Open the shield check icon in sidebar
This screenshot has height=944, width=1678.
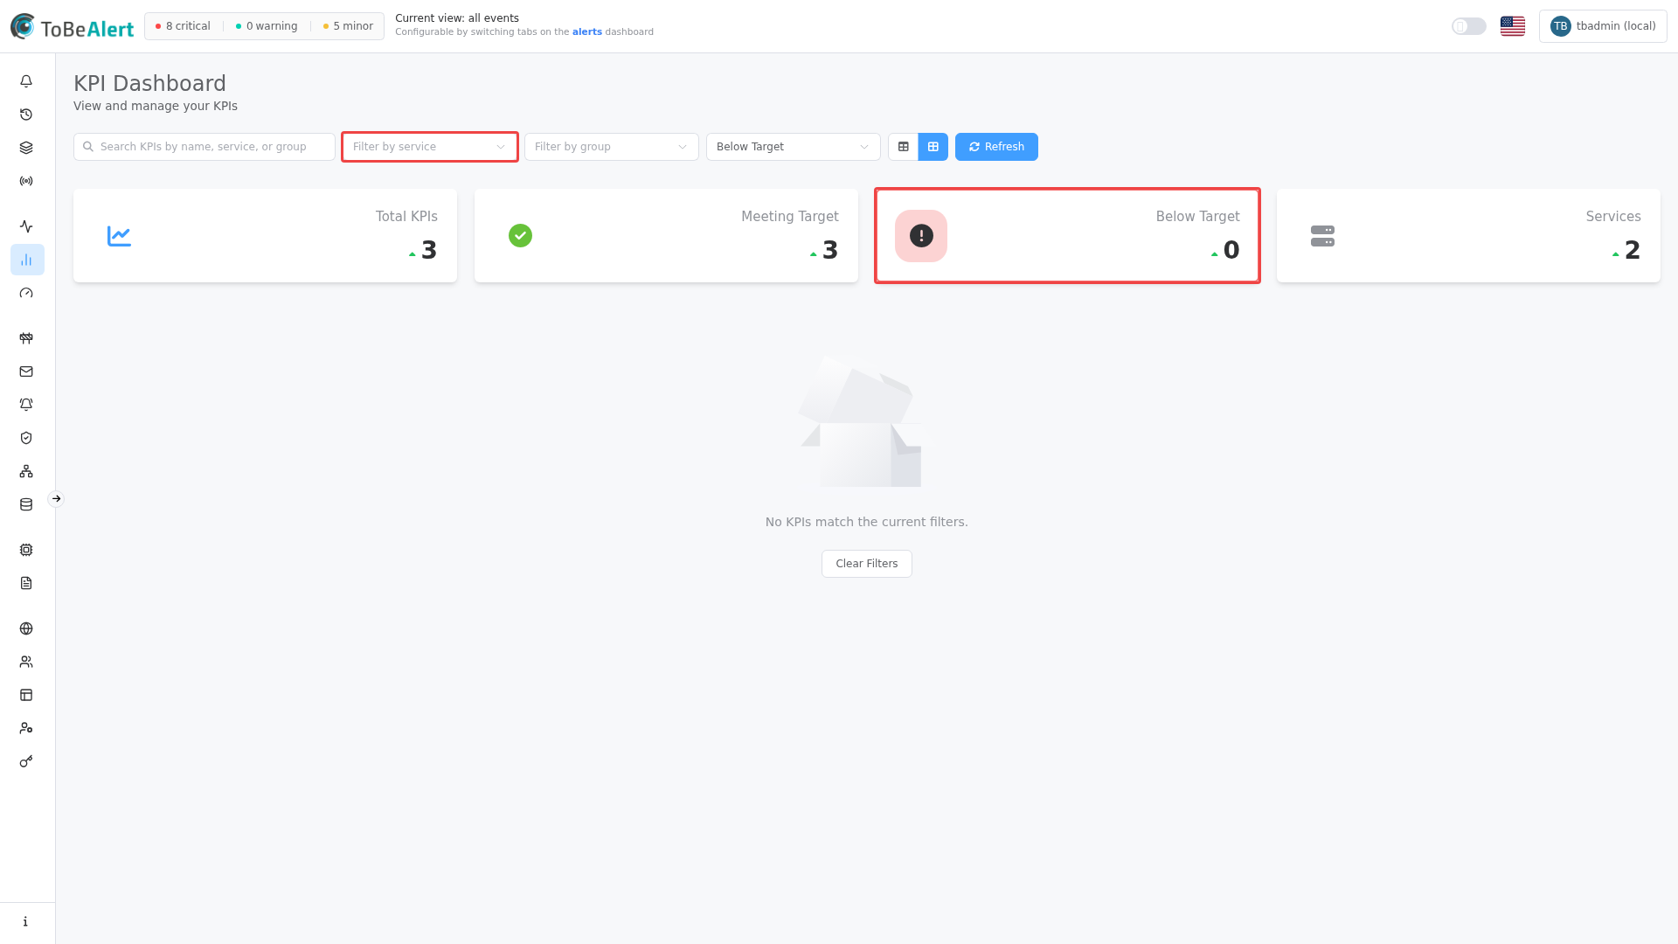(x=26, y=438)
